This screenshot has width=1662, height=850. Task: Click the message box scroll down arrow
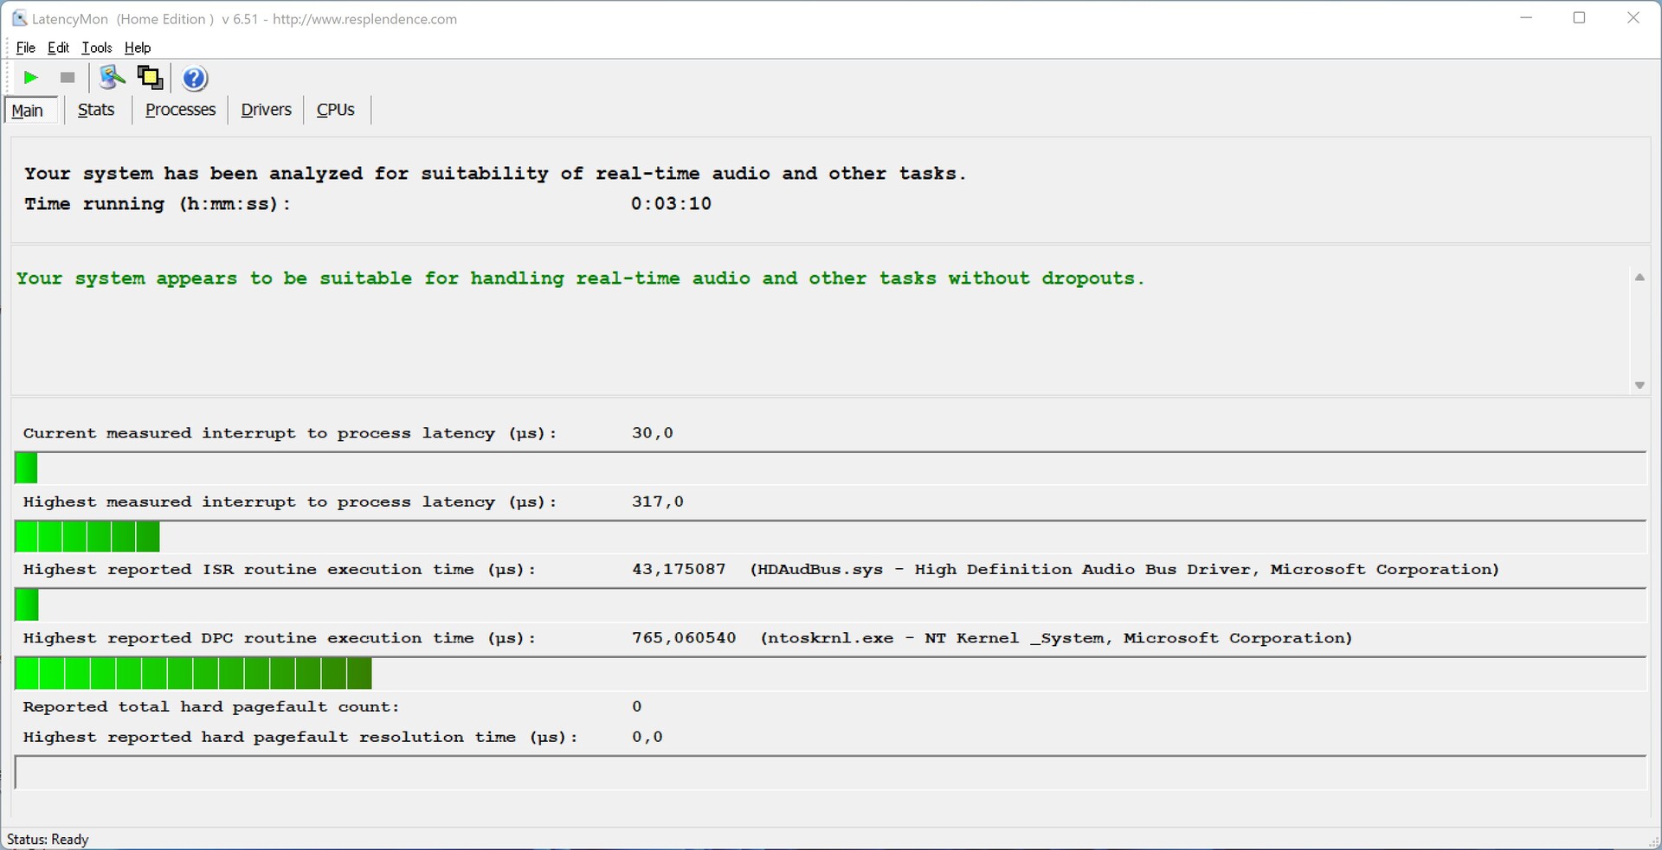point(1639,386)
